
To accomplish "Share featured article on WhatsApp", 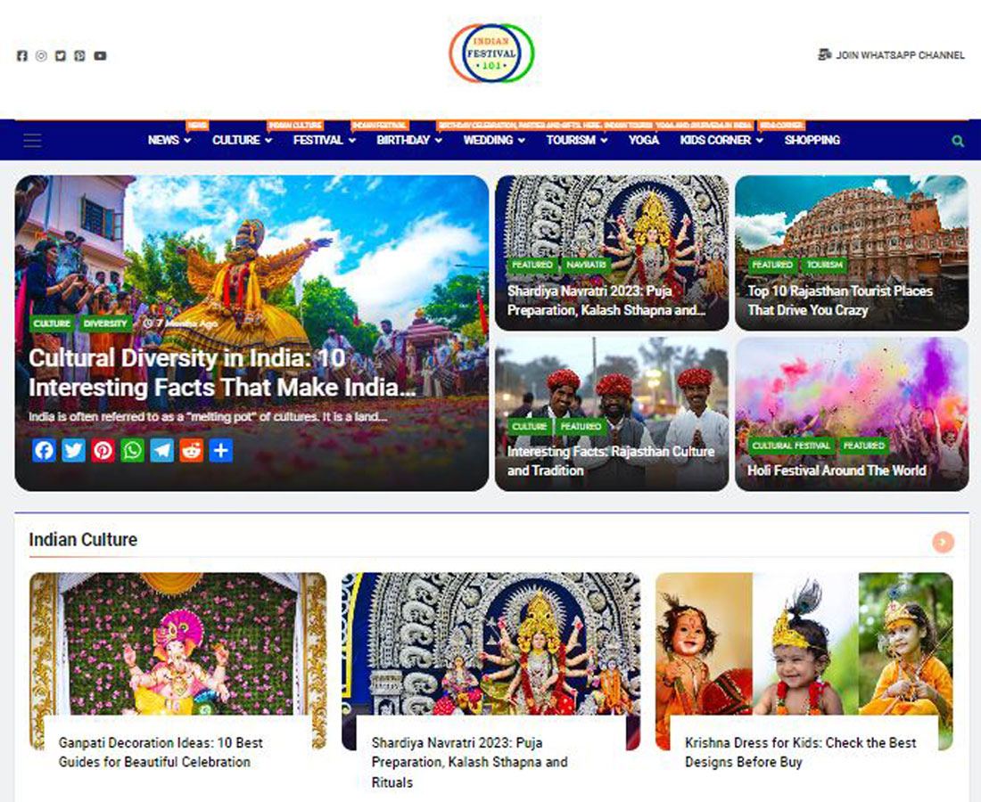I will tap(133, 450).
